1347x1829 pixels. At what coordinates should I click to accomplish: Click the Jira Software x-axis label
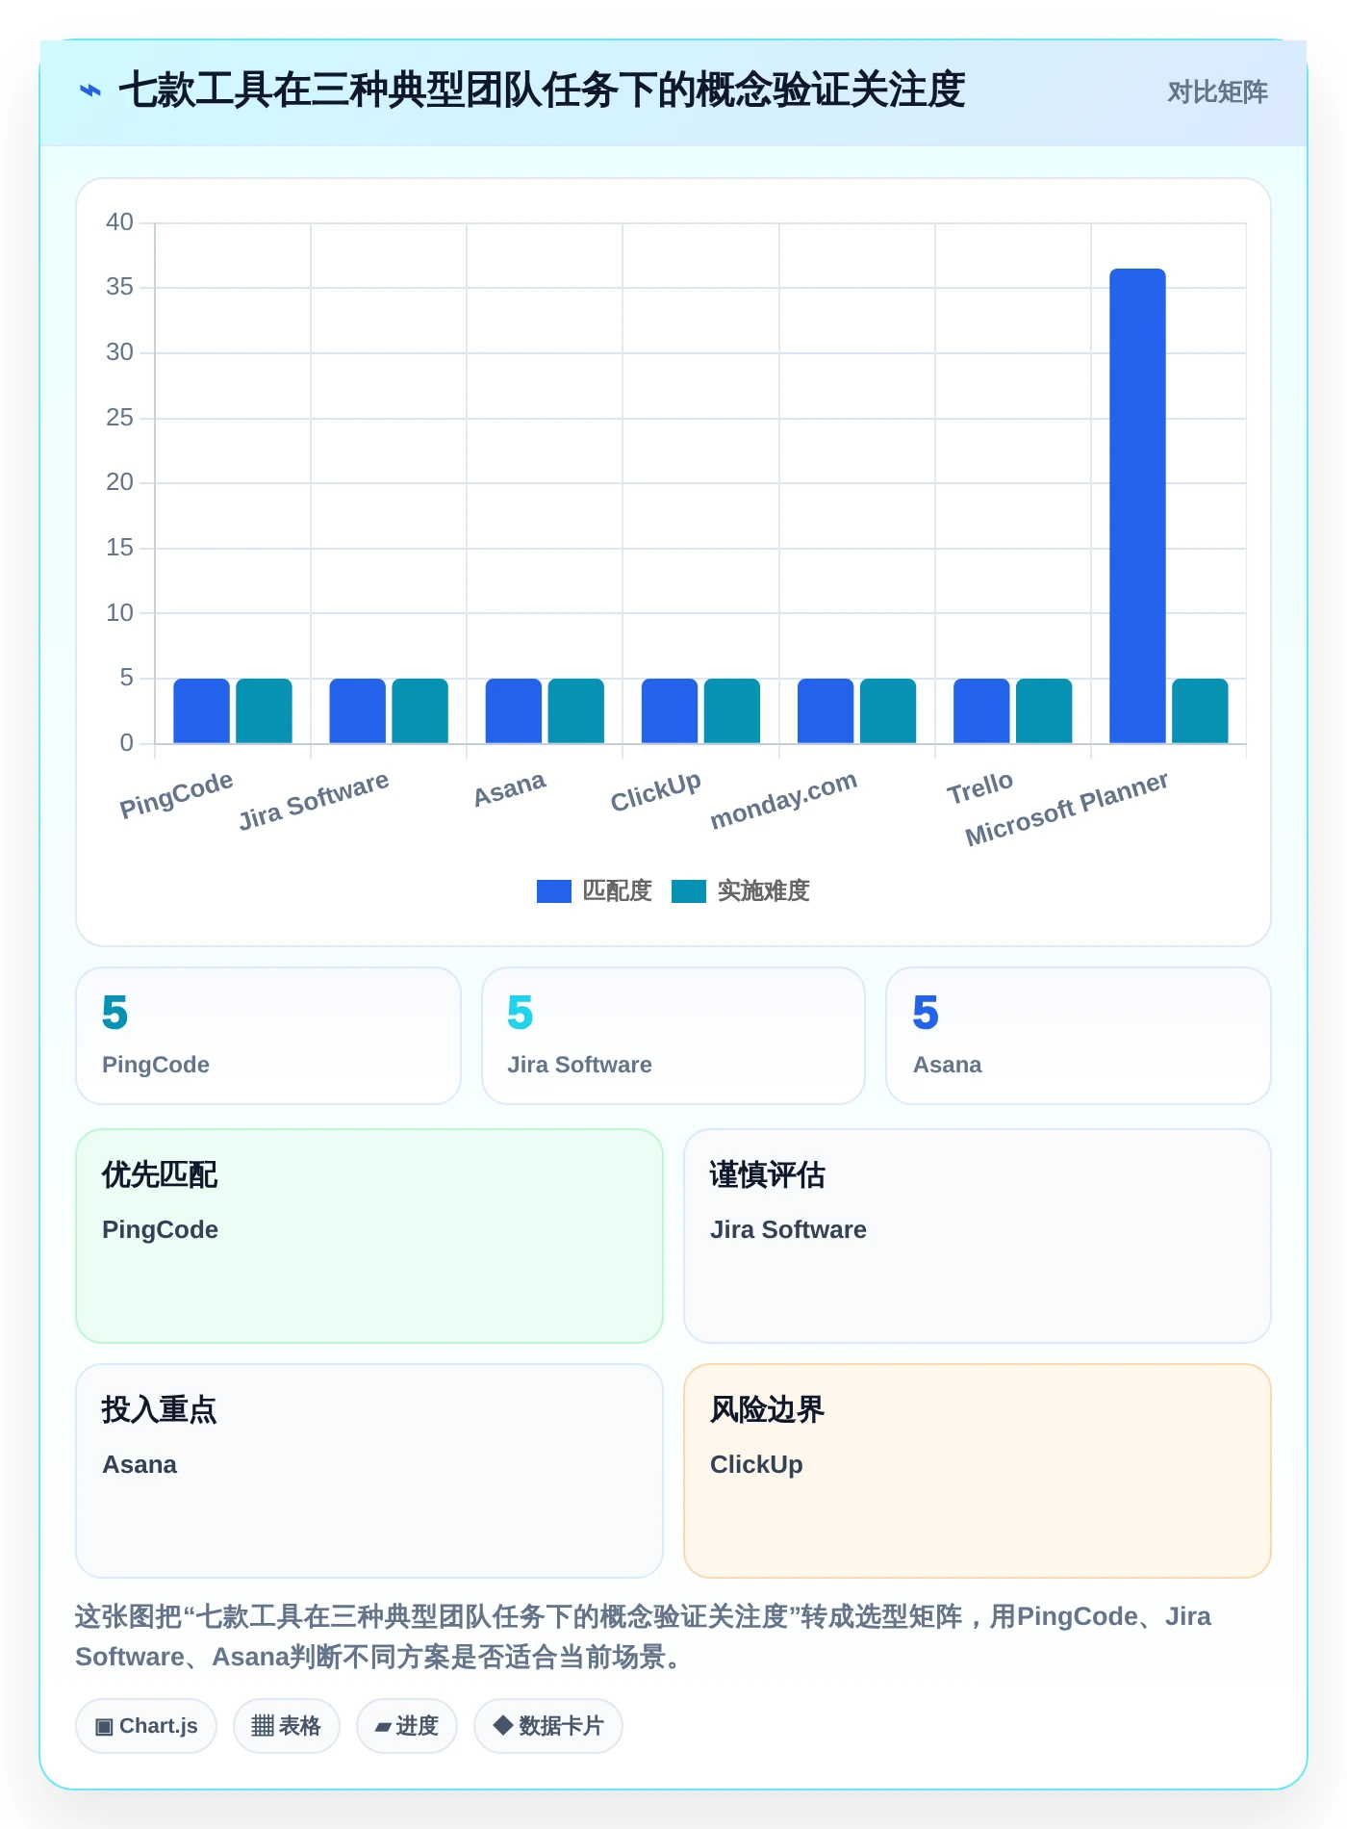tap(314, 800)
